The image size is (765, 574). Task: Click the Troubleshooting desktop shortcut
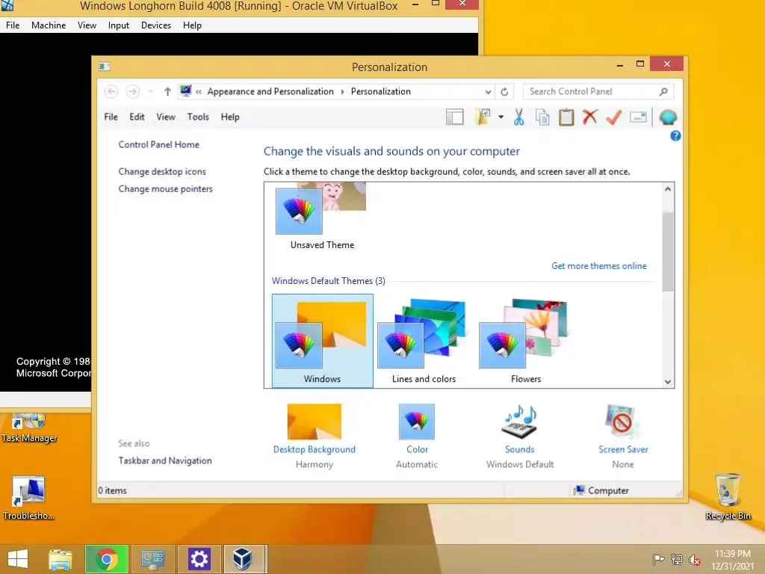pos(29,498)
